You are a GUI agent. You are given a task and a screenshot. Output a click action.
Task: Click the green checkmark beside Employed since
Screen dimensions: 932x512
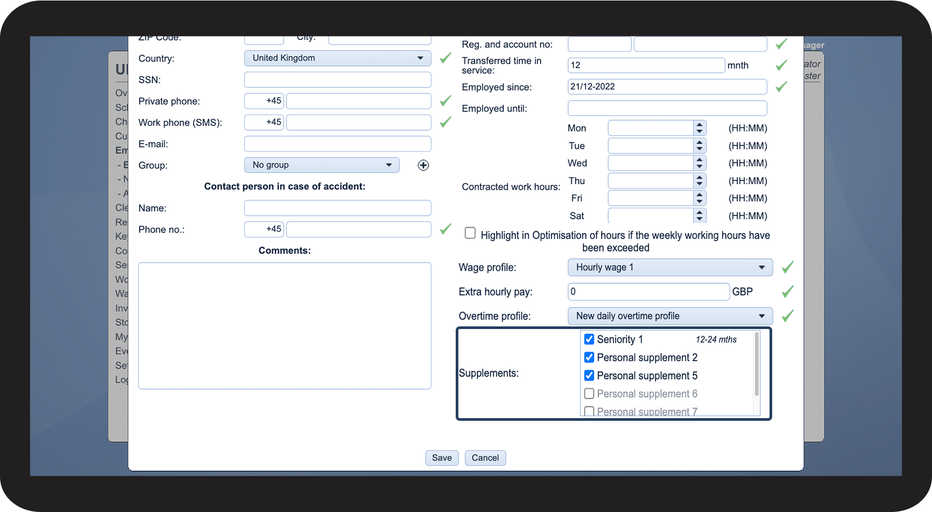point(782,86)
